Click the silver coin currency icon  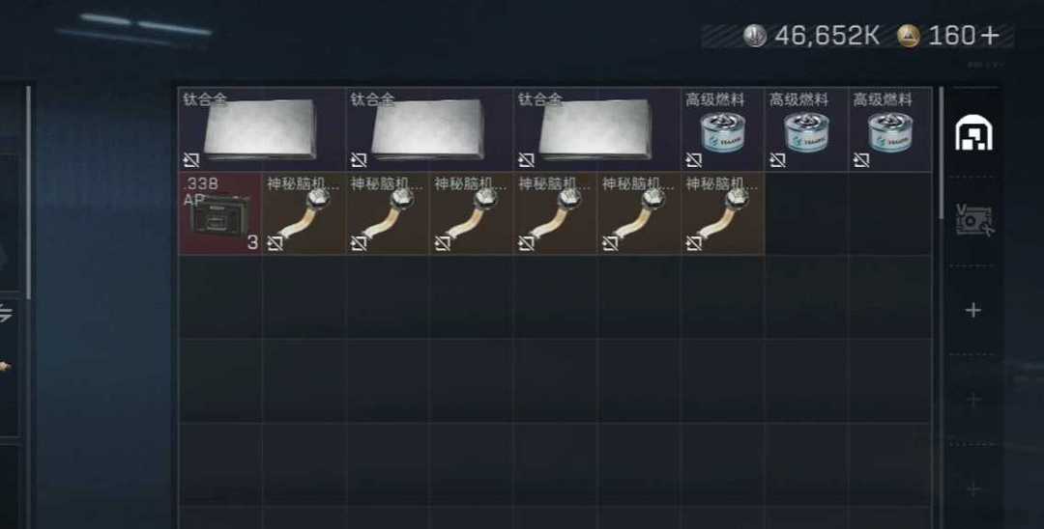(x=755, y=35)
